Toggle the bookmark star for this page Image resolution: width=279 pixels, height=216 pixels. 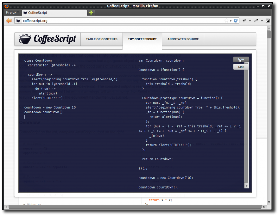[x=227, y=20]
